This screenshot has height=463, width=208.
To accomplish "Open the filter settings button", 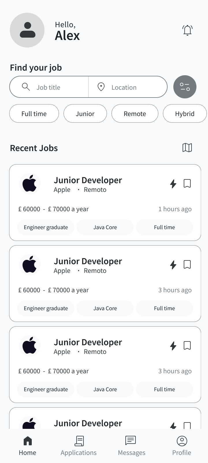I will 185,87.
